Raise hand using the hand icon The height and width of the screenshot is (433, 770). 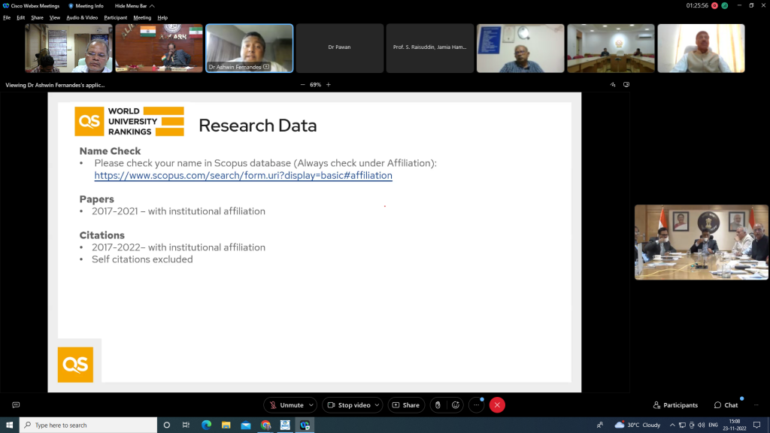[438, 405]
